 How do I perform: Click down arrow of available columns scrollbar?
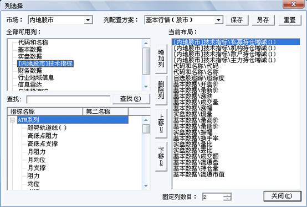pyautogui.click(x=146, y=87)
